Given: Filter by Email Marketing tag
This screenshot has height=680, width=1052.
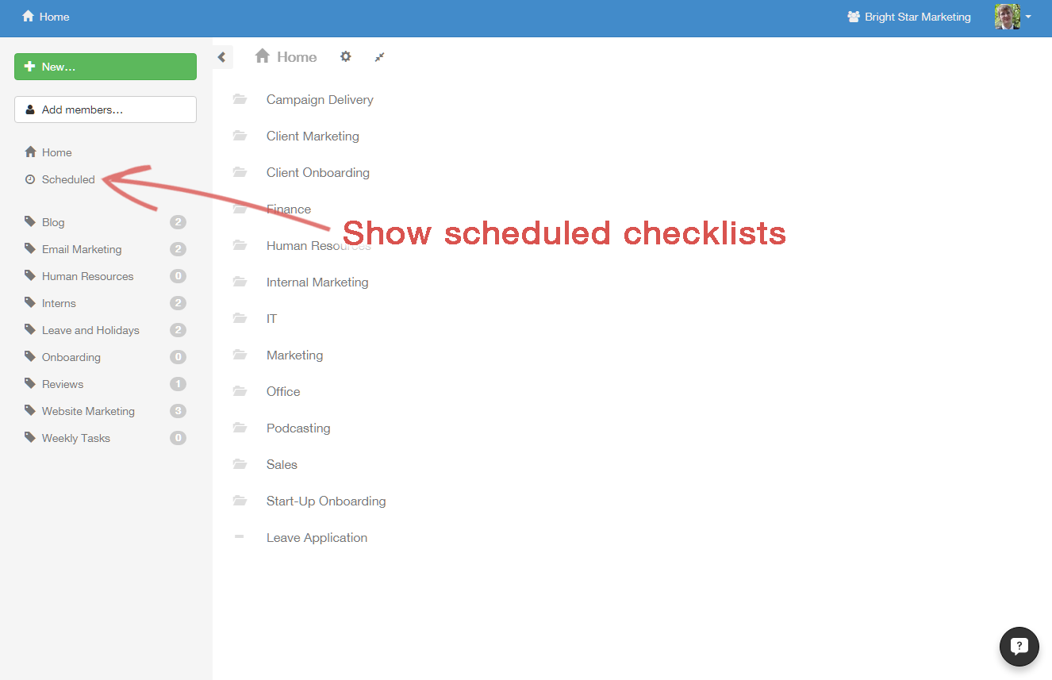Looking at the screenshot, I should [x=82, y=249].
